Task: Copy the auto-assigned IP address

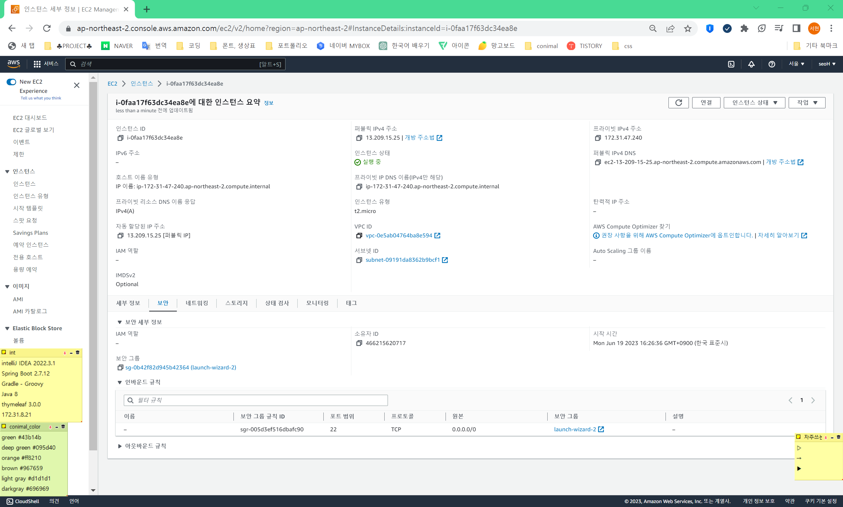Action: click(x=120, y=235)
